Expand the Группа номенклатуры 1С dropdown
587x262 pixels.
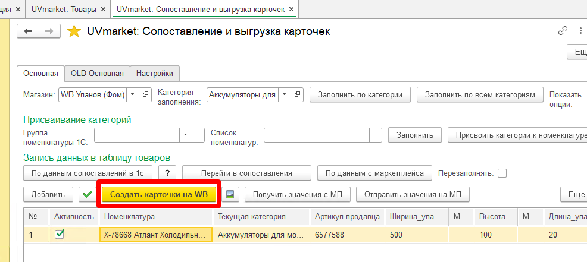point(186,135)
